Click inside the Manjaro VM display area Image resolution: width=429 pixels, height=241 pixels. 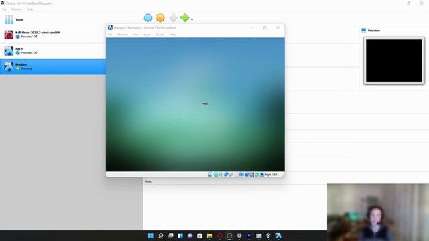pyautogui.click(x=195, y=104)
